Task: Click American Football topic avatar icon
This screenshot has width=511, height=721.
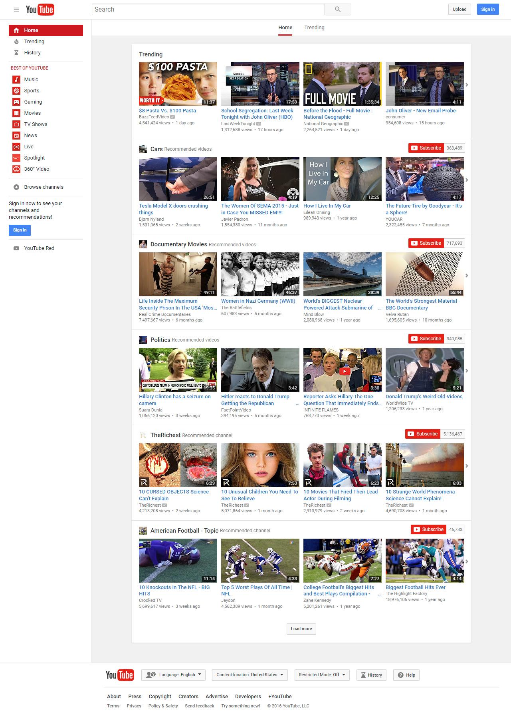Action: [143, 530]
